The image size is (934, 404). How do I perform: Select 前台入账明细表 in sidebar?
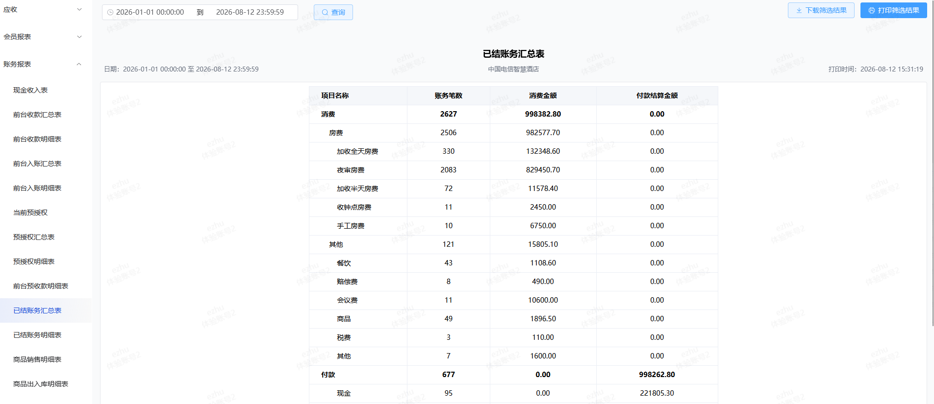click(37, 188)
